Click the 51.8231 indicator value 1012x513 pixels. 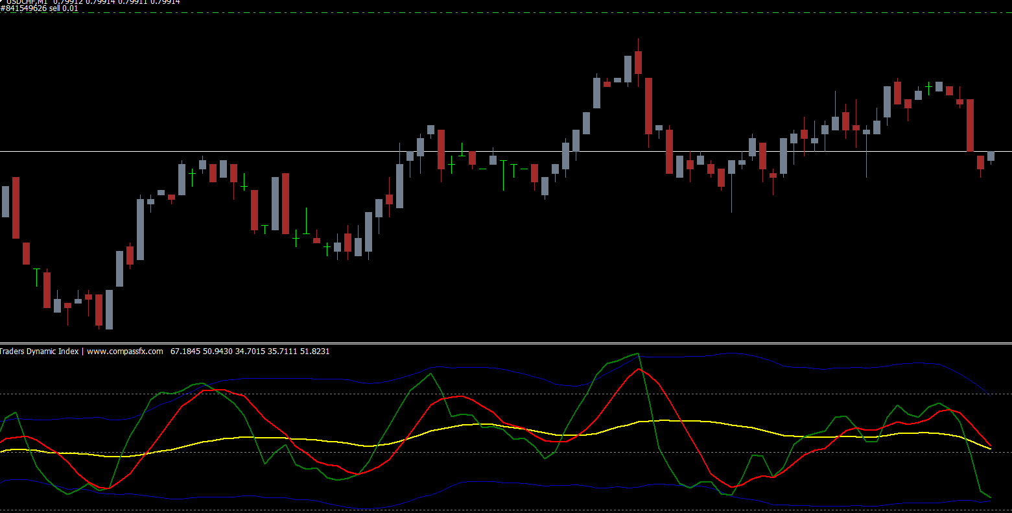tap(314, 352)
